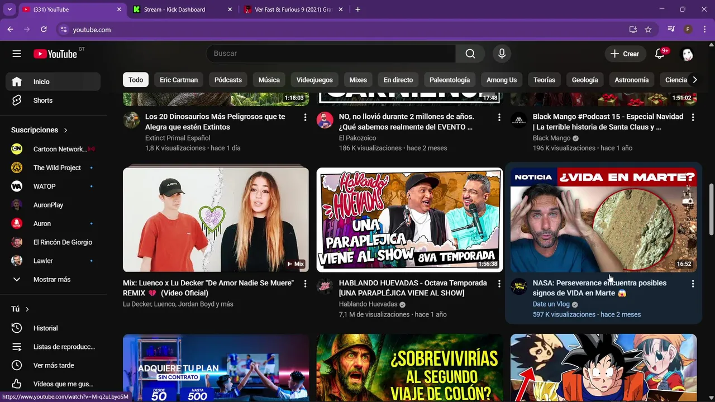This screenshot has height=402, width=715.
Task: Click the search magnifier button
Action: point(470,54)
